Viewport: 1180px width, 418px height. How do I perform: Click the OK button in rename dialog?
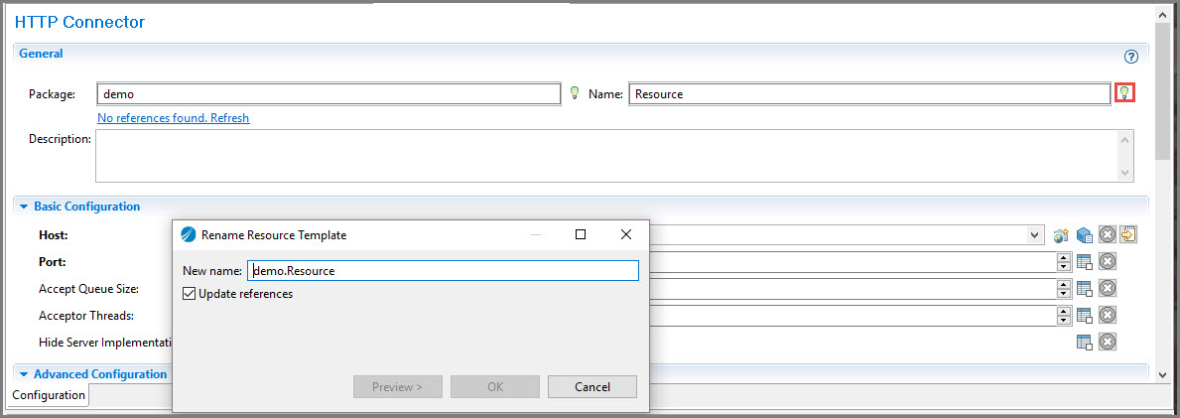495,387
